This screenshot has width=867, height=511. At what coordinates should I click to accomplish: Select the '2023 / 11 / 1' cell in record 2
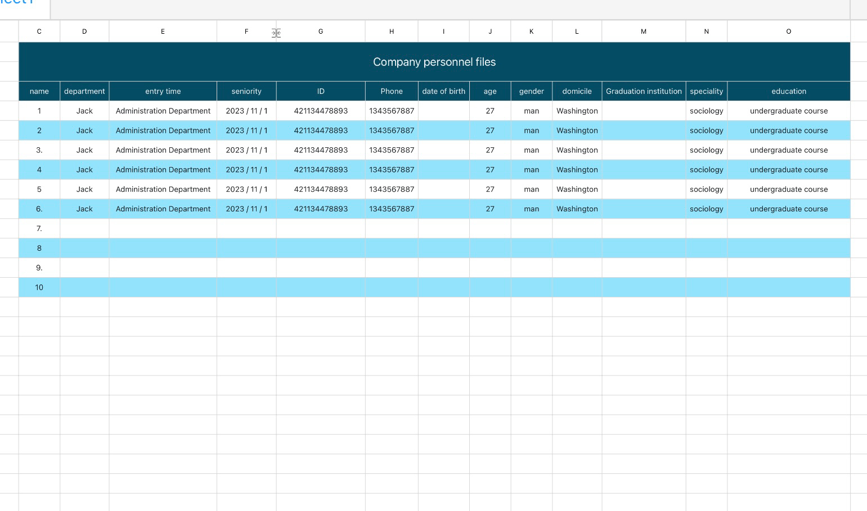(x=246, y=130)
